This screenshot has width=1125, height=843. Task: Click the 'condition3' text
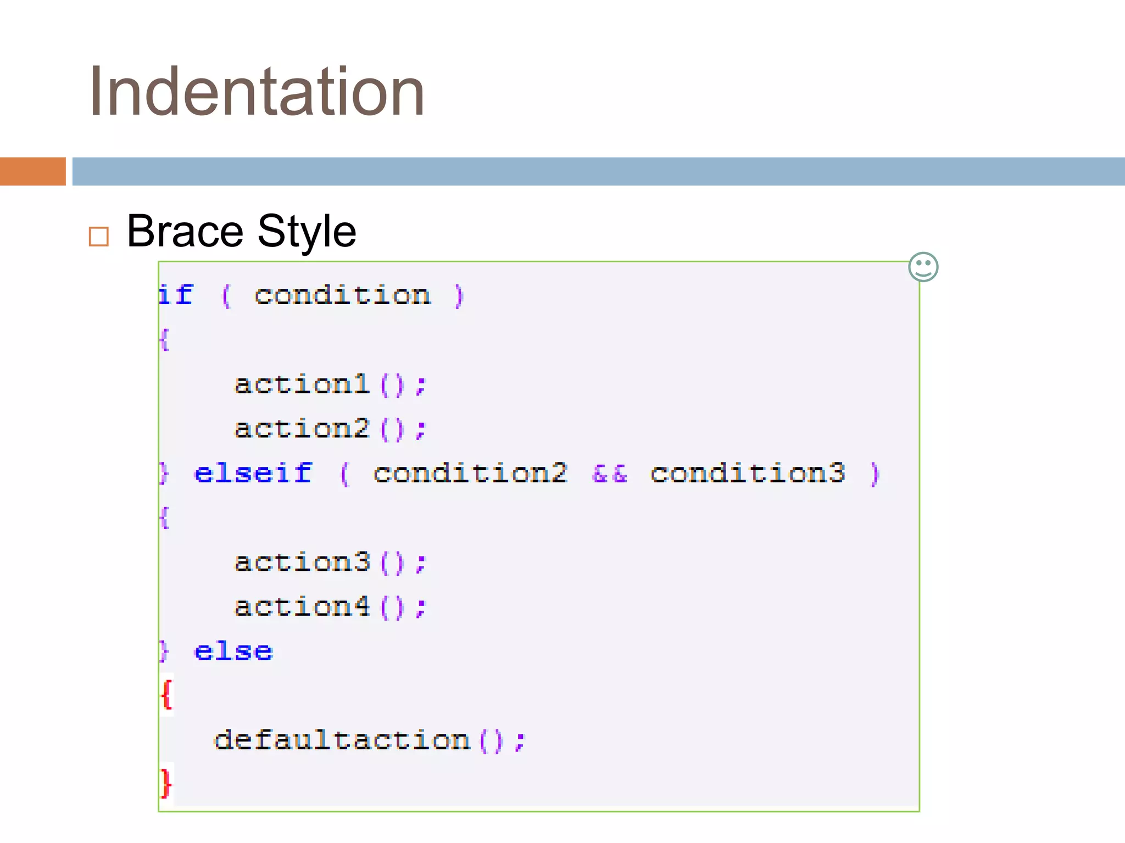[x=748, y=473]
